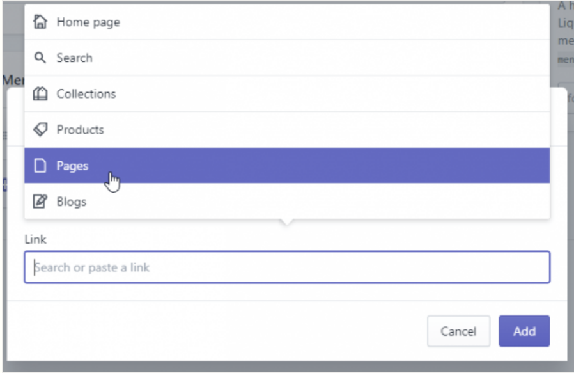Focus the Search or paste a link field
Image resolution: width=574 pixels, height=373 pixels.
click(x=287, y=267)
